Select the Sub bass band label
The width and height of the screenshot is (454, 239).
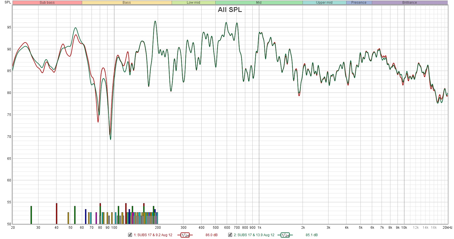(x=47, y=3)
